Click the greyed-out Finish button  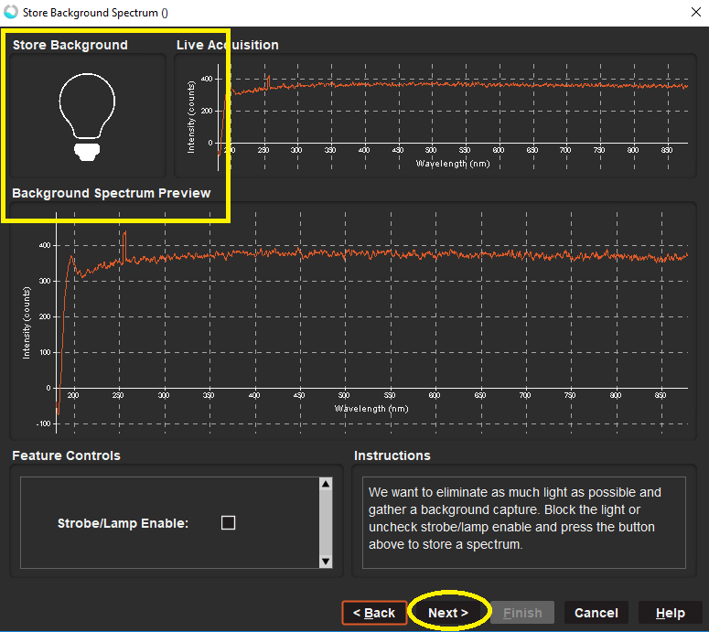tap(522, 613)
